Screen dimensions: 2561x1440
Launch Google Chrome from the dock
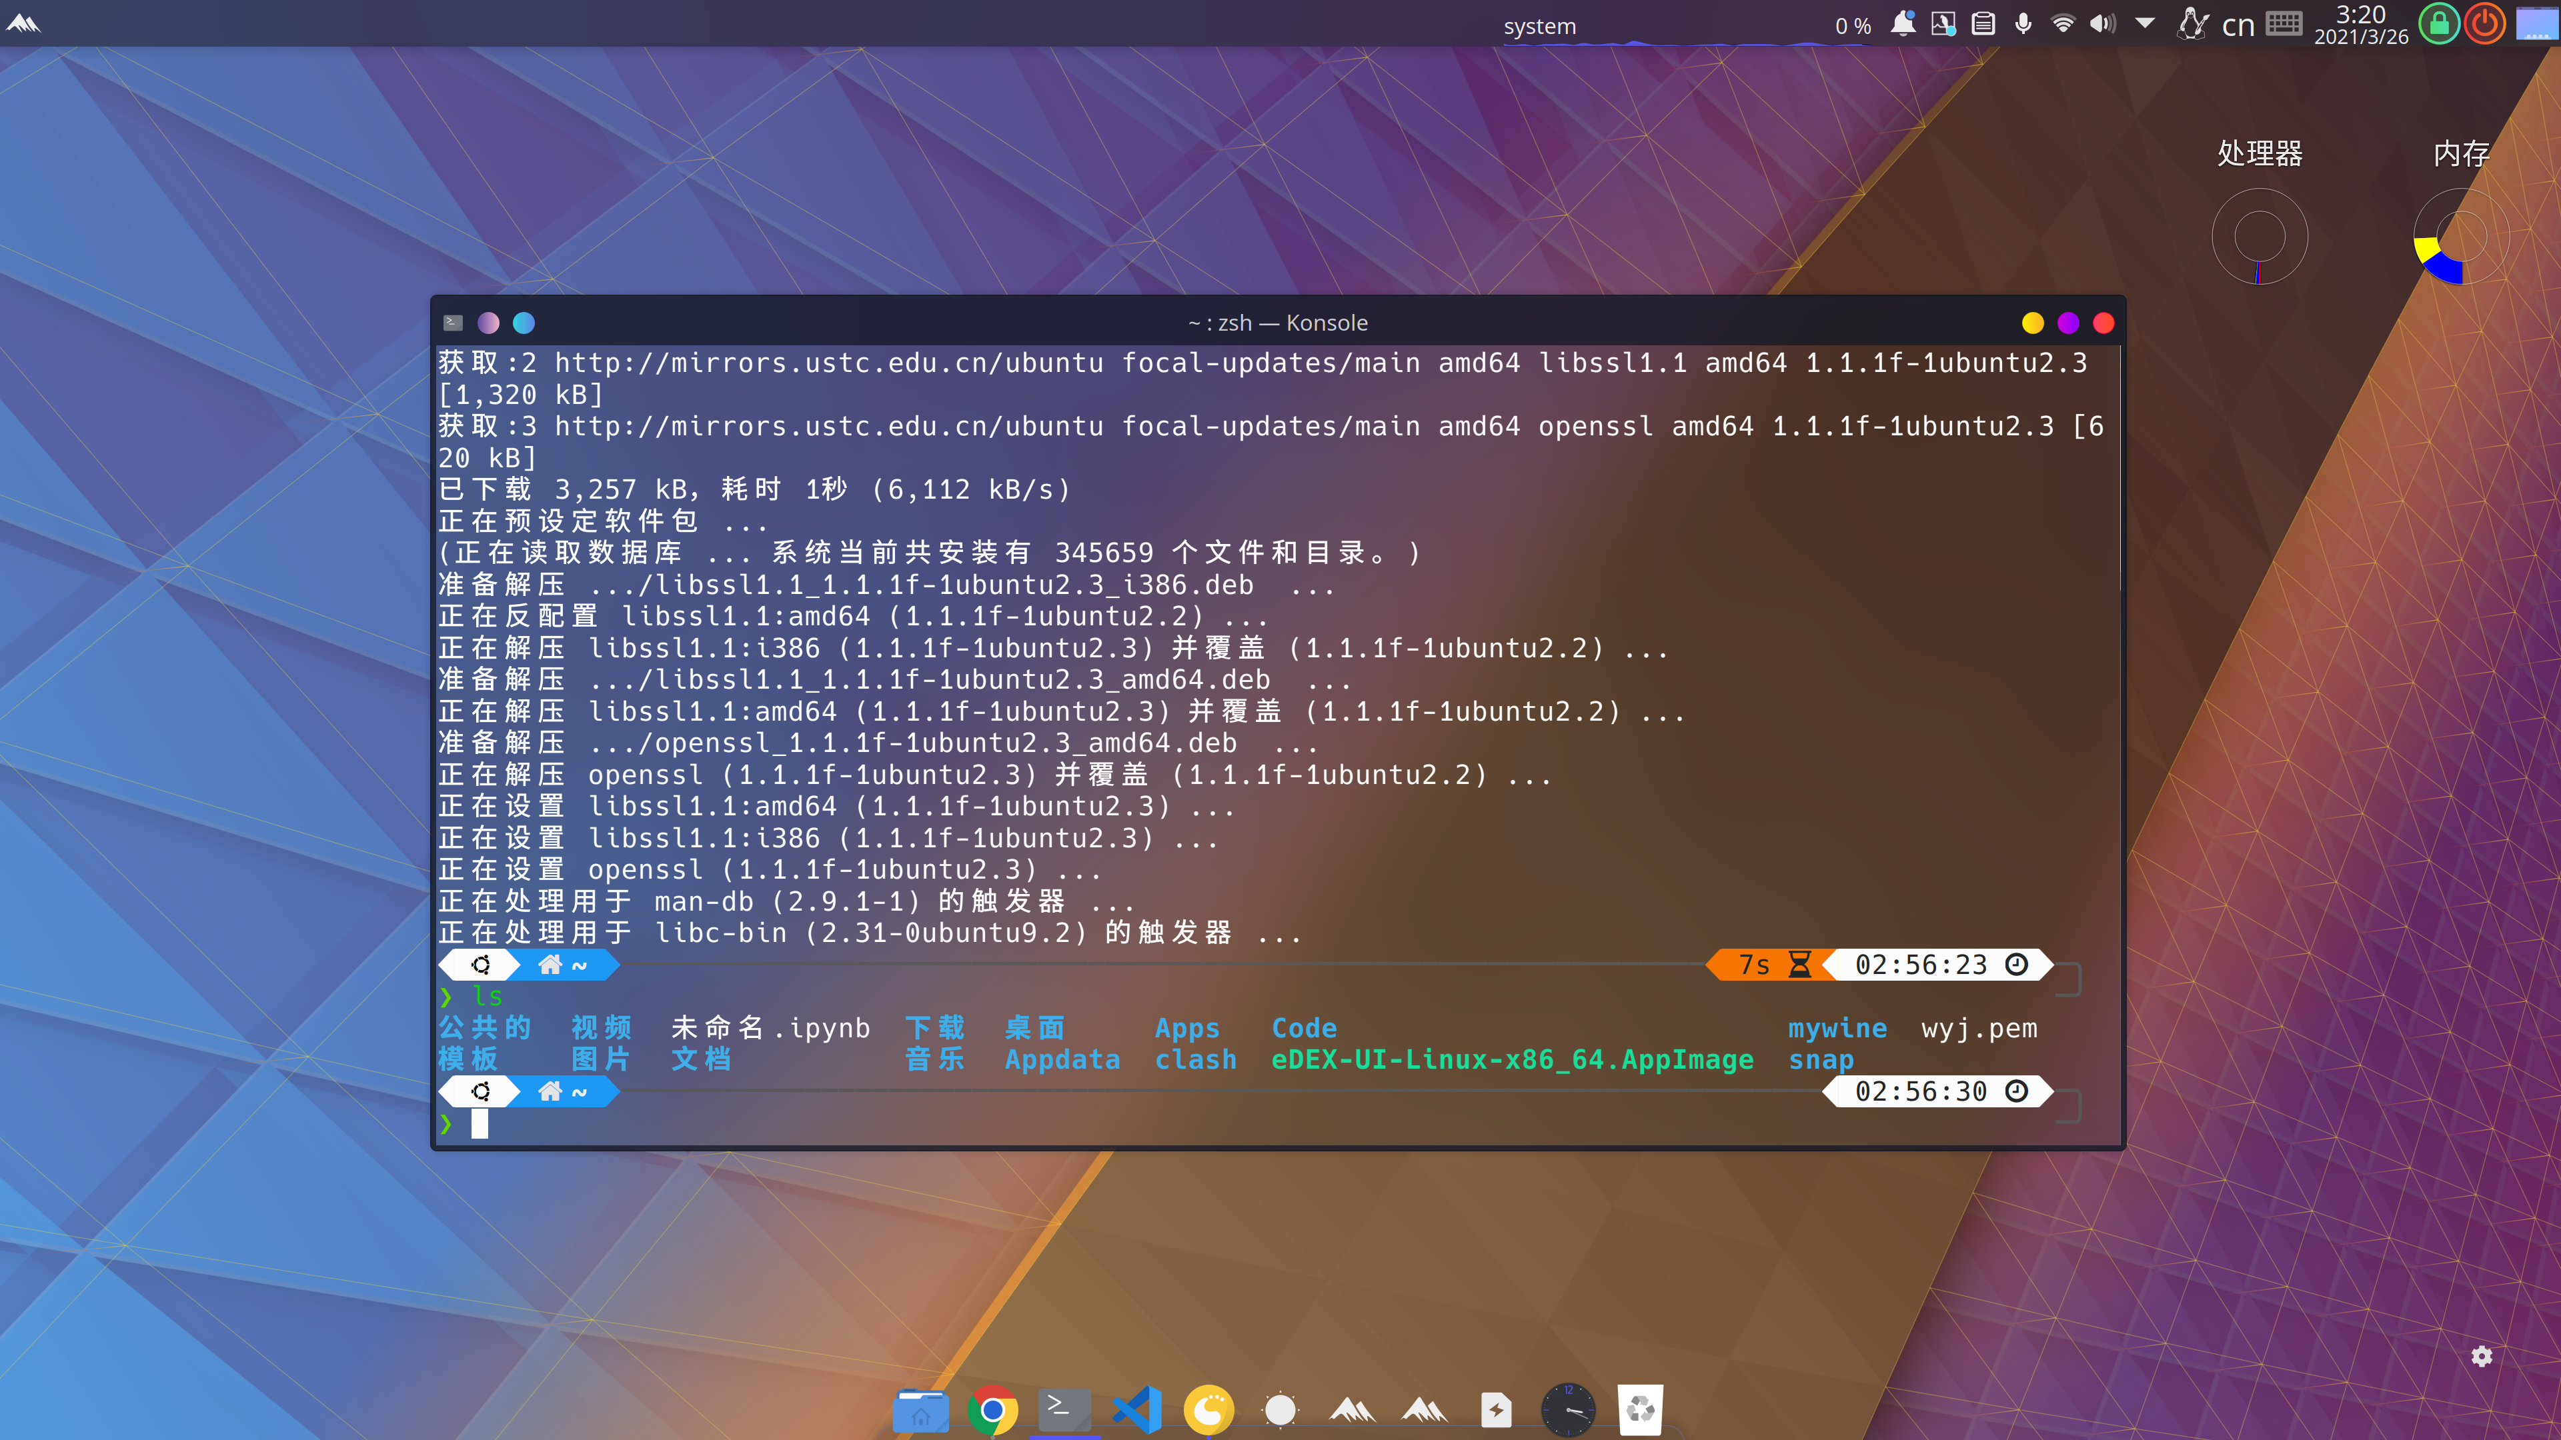tap(992, 1410)
